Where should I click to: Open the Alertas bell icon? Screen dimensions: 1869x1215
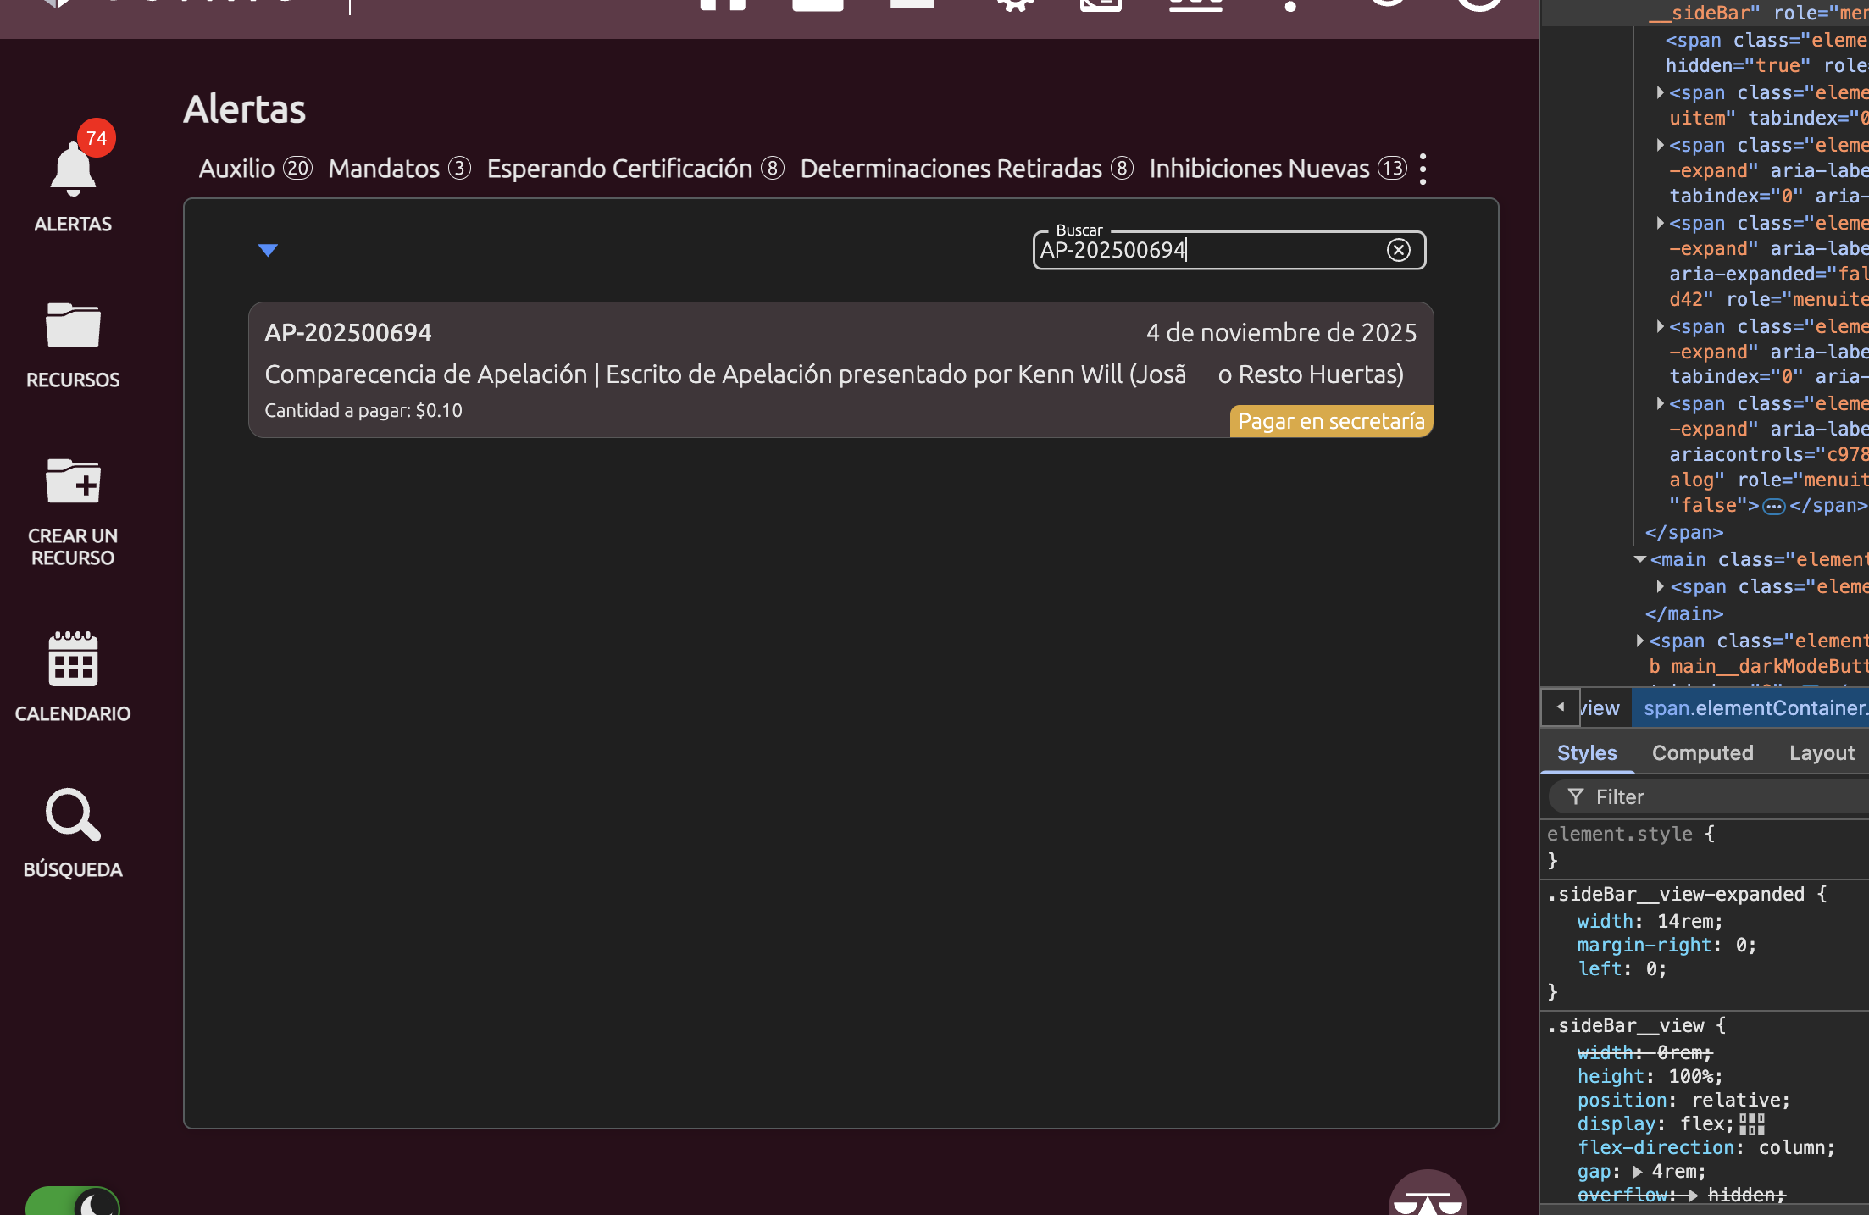coord(73,169)
